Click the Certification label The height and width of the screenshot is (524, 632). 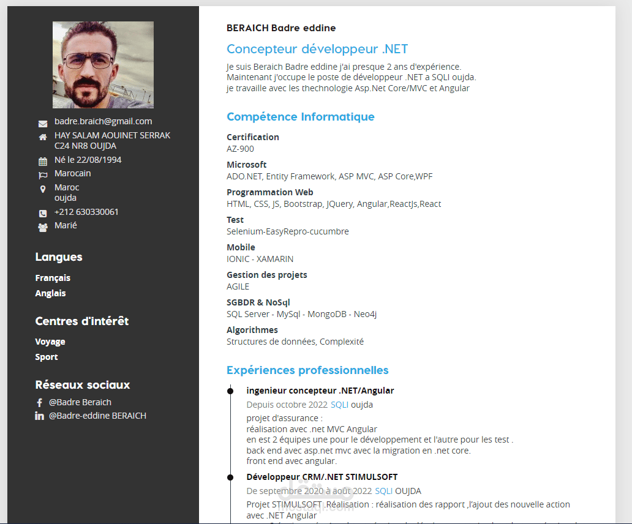[253, 137]
